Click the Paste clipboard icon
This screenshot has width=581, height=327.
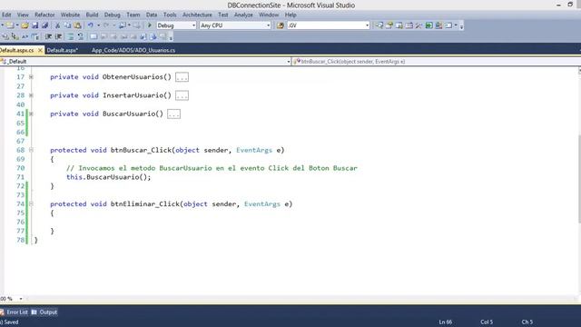(x=77, y=25)
